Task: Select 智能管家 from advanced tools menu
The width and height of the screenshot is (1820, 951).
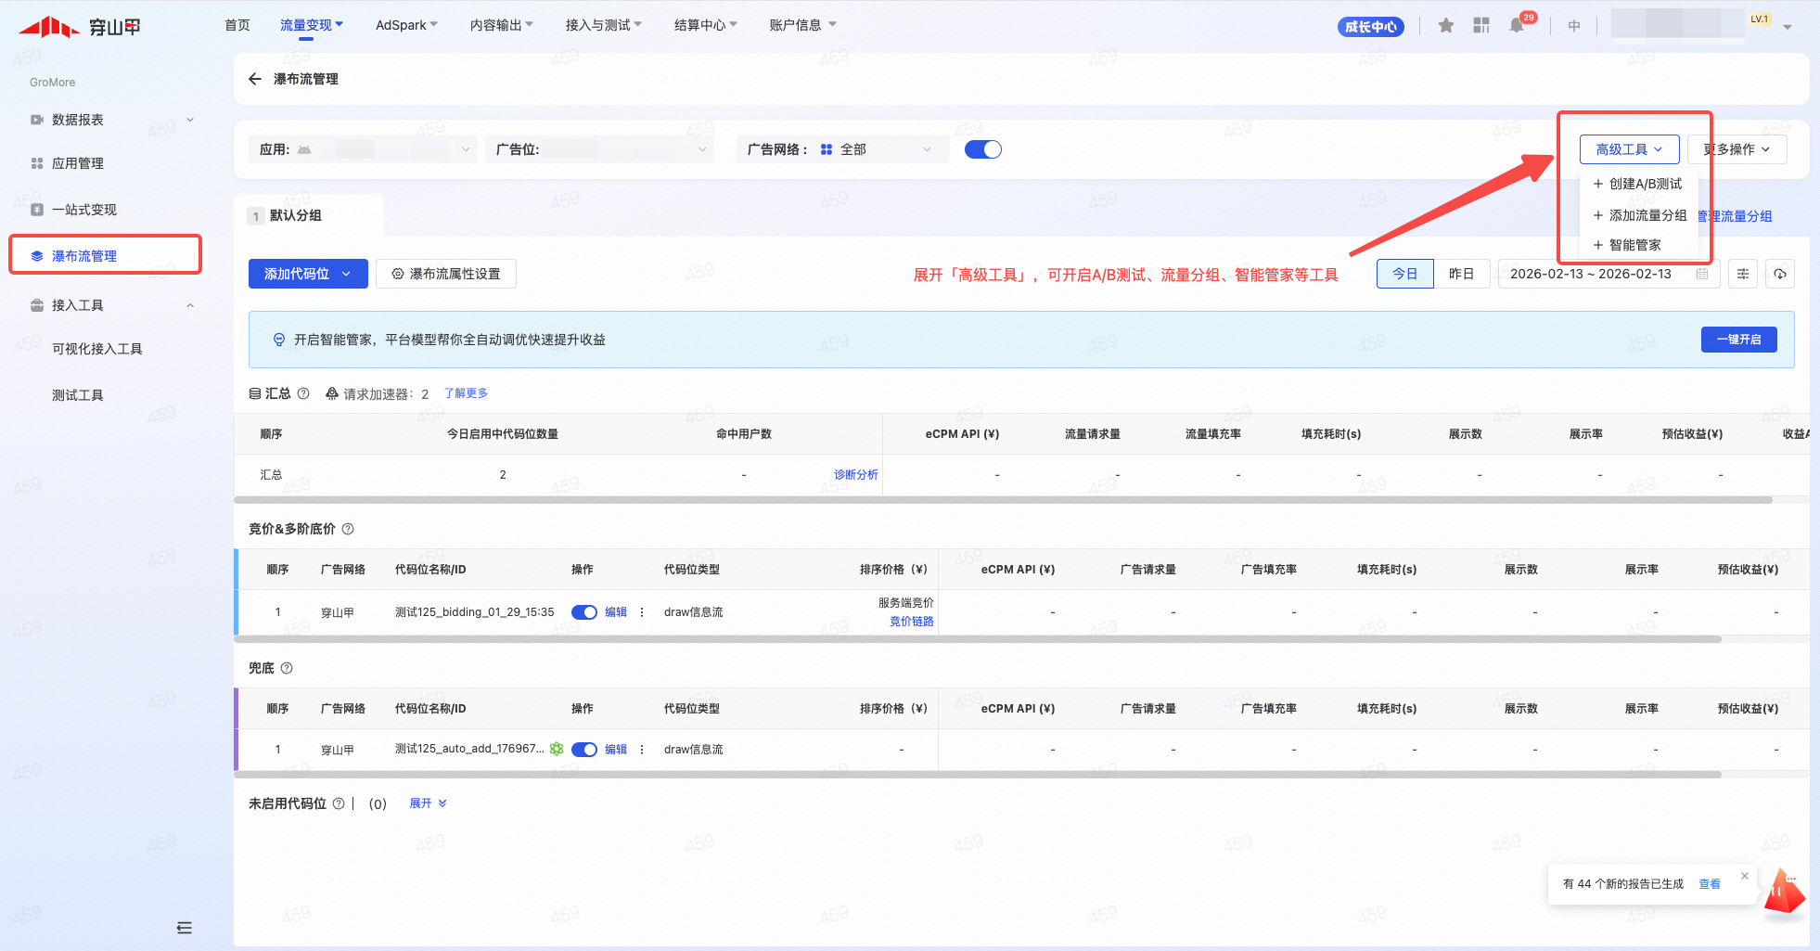Action: click(1634, 245)
